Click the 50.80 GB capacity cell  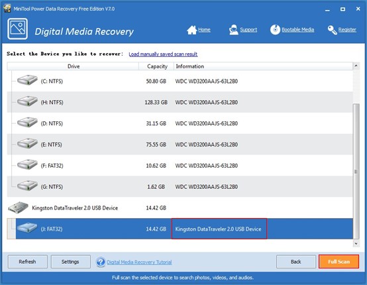156,82
